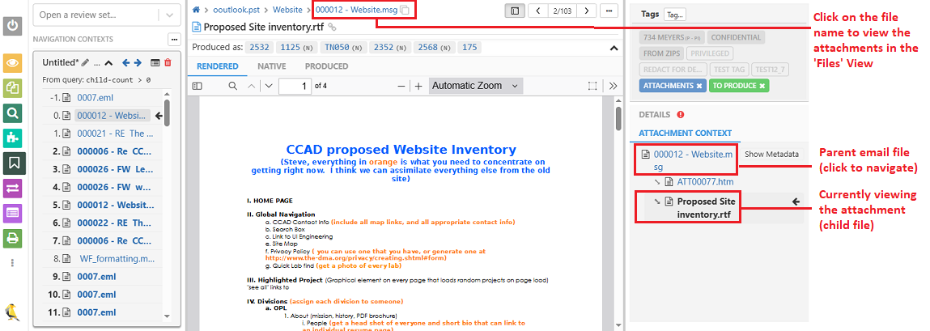Switch to the NATIVE tab
930x331 pixels.
(x=272, y=66)
